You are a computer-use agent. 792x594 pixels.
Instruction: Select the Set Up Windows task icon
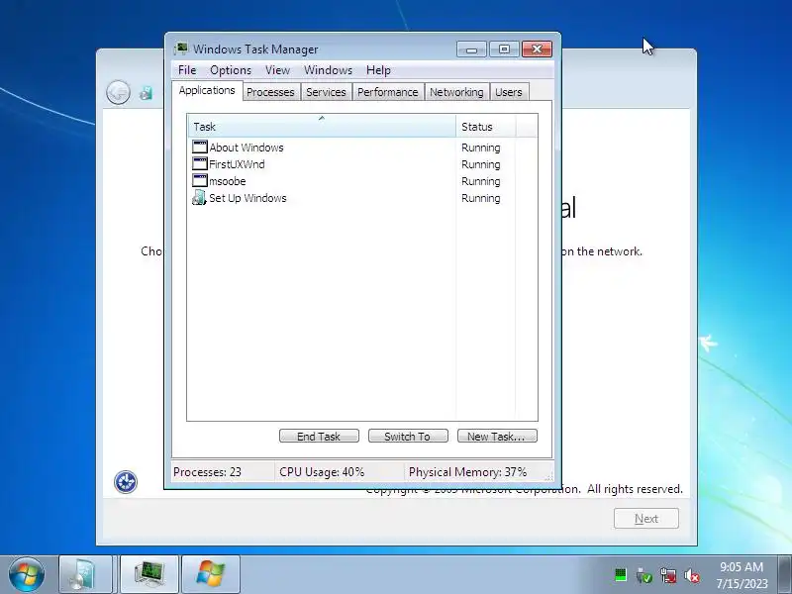[200, 197]
